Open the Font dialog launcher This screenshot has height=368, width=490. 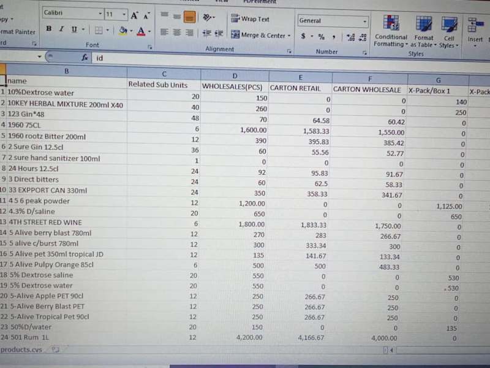tap(149, 47)
